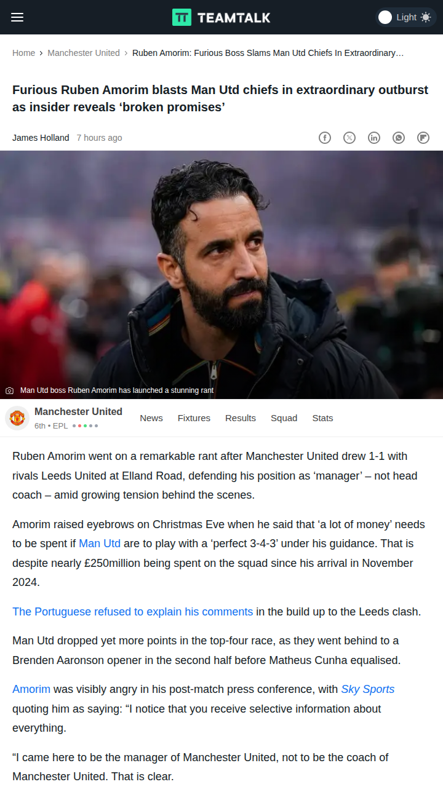Switch to the Squad tab
The width and height of the screenshot is (443, 787).
[x=284, y=418]
